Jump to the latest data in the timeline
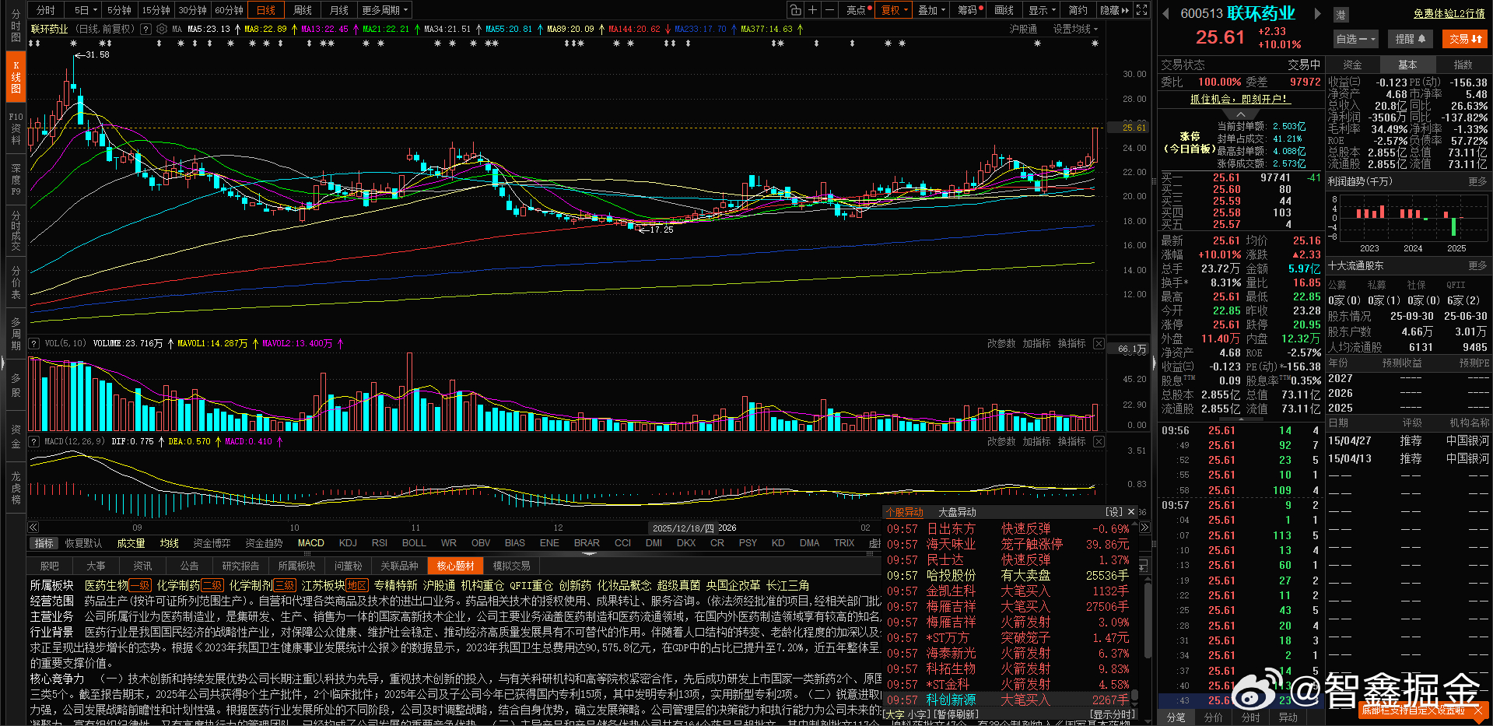 pyautogui.click(x=1144, y=528)
